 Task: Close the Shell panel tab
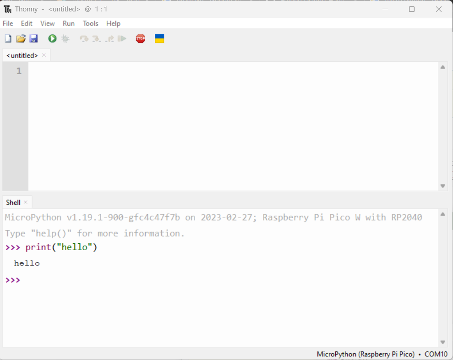(26, 202)
